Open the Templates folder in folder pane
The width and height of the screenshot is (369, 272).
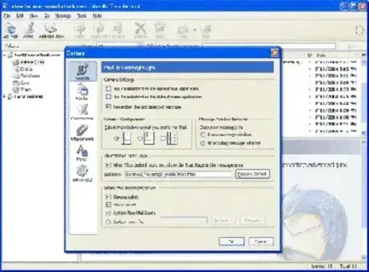[x=26, y=76]
